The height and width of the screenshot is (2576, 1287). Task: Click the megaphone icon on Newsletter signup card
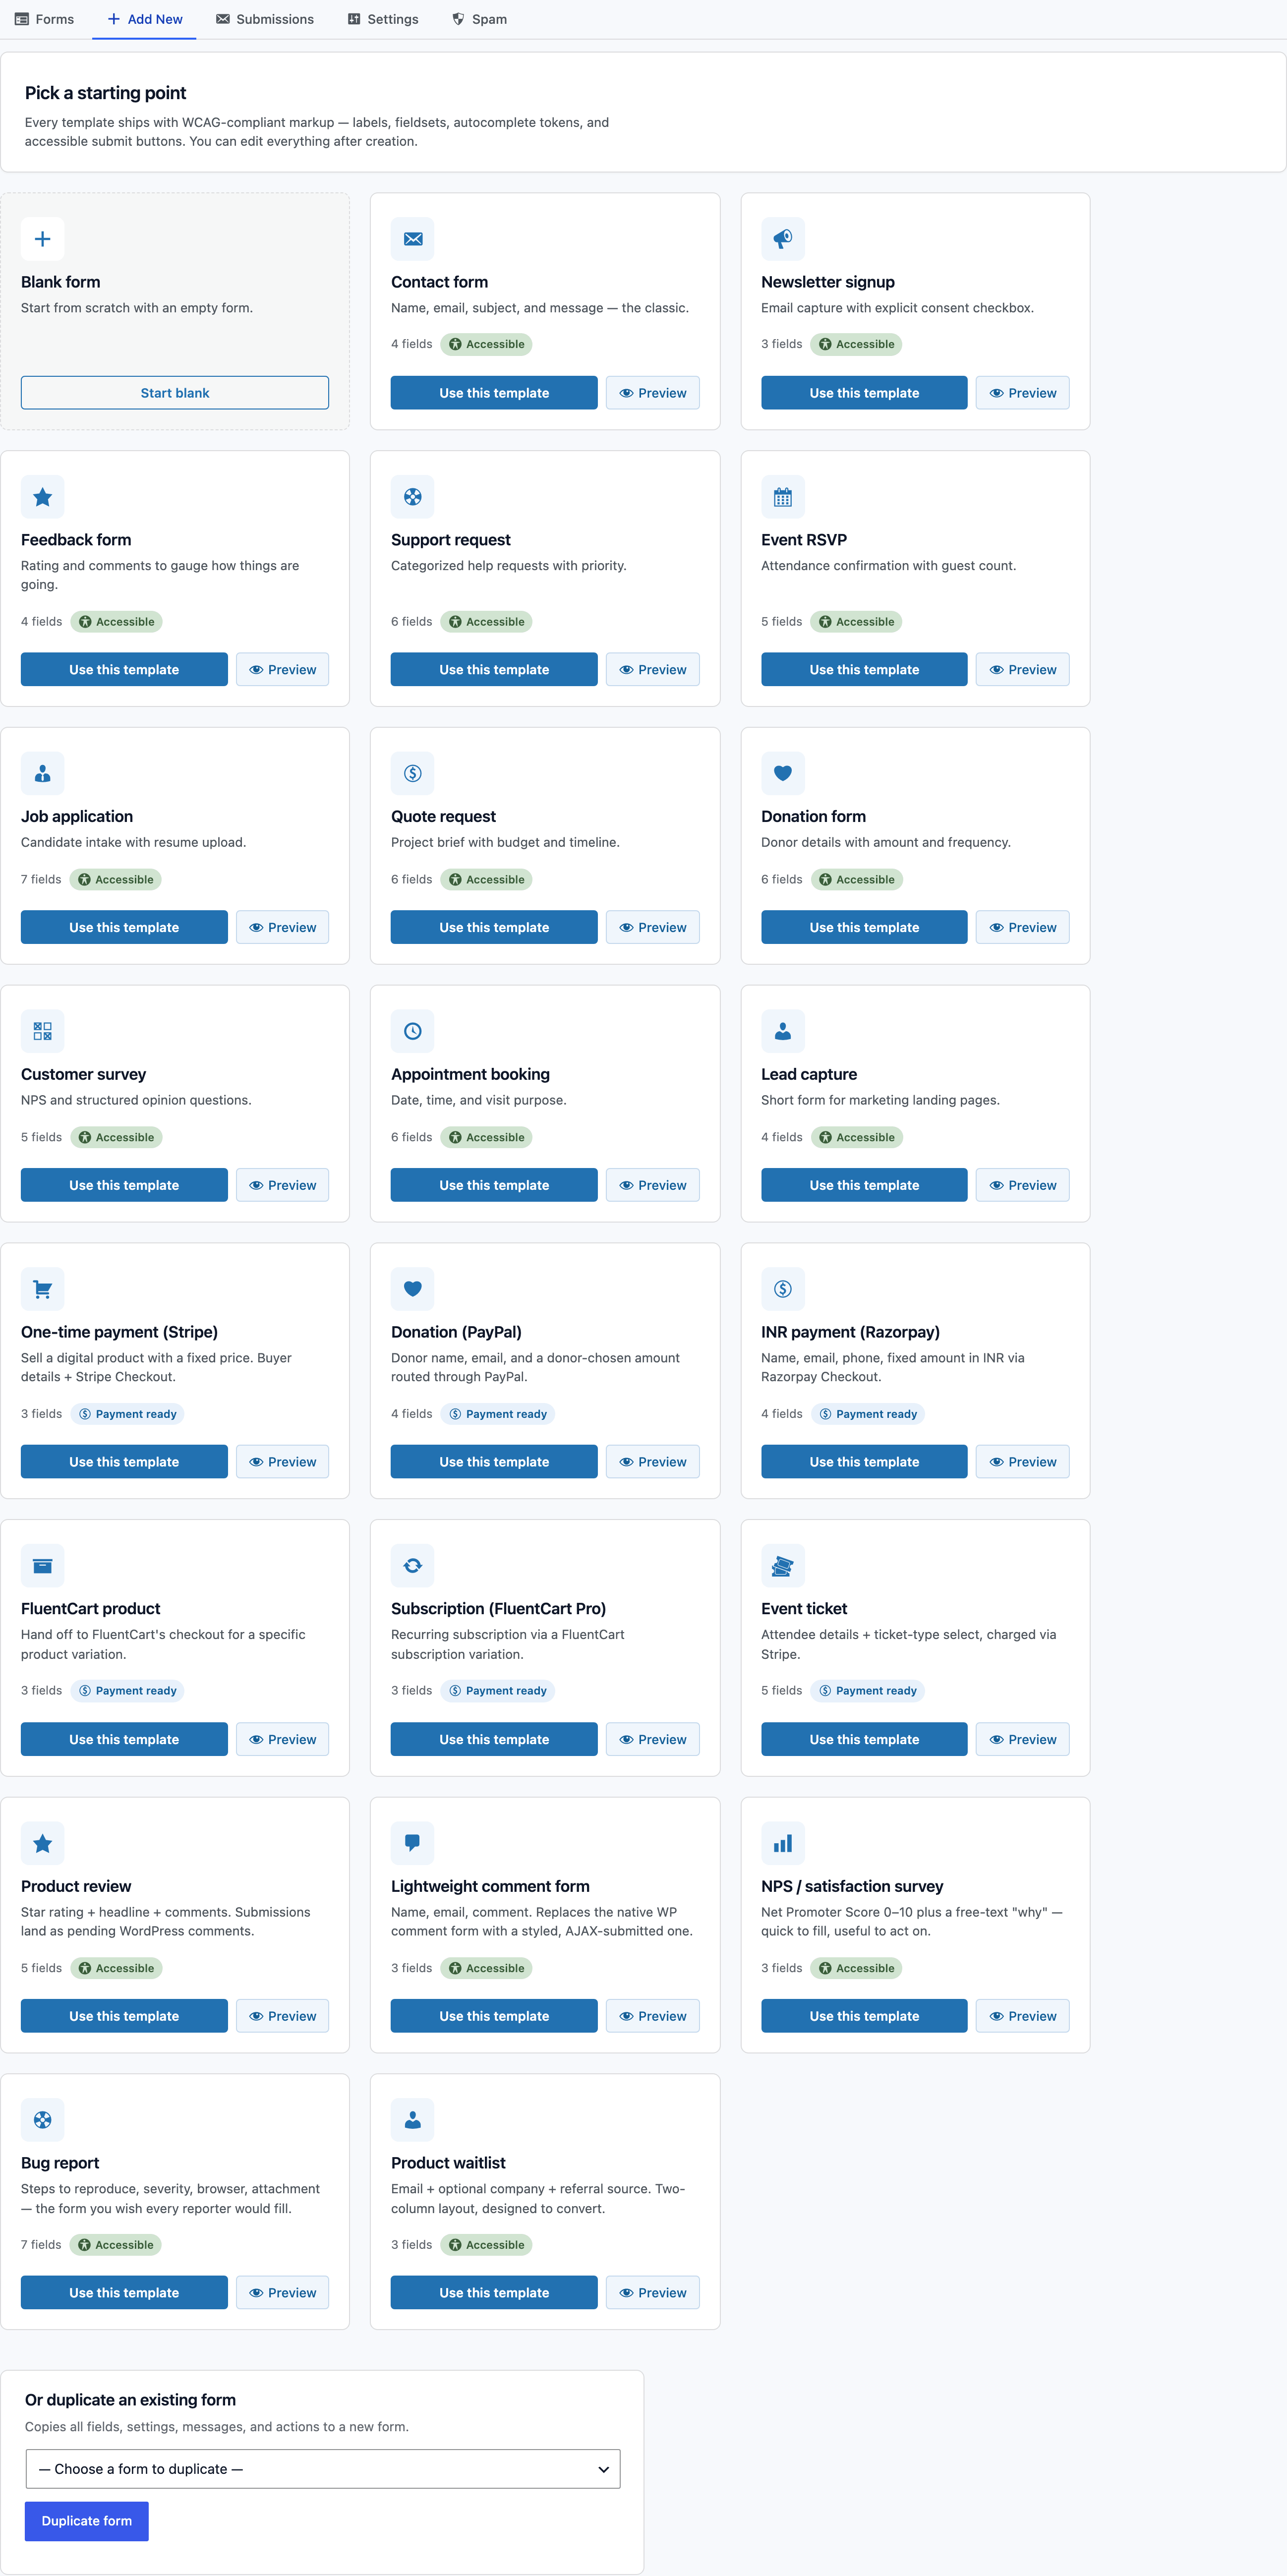[782, 239]
